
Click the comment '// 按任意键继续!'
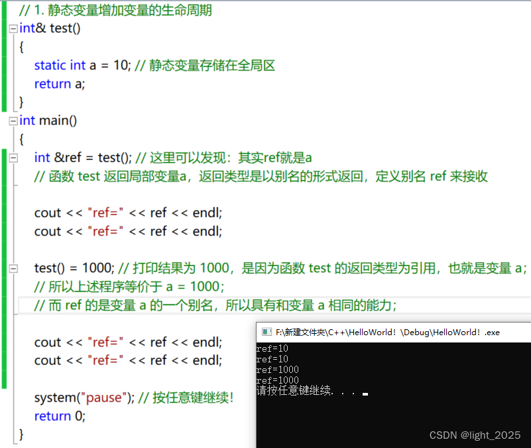click(186, 398)
